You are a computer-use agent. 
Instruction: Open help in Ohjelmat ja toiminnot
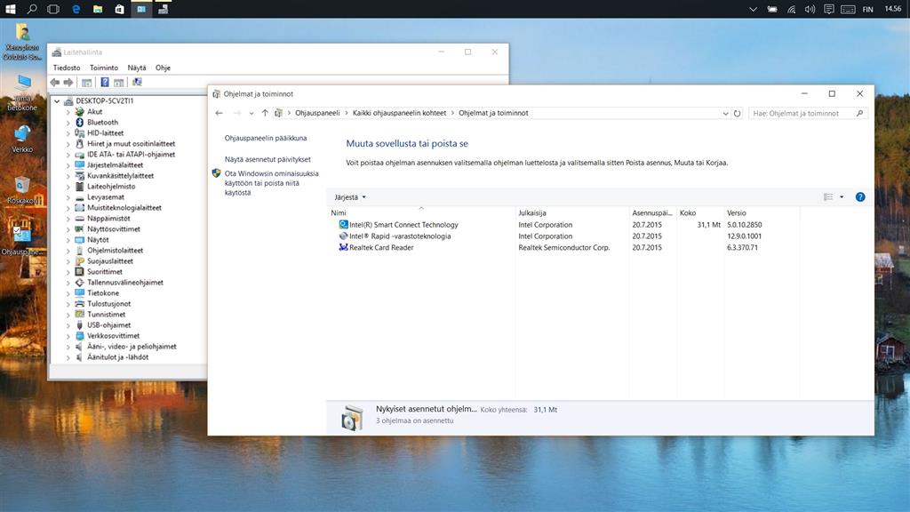860,197
